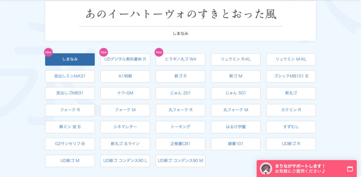The height and width of the screenshot is (177, 361).
Task: Select the ゴシックMB101 B font
Action: click(291, 76)
